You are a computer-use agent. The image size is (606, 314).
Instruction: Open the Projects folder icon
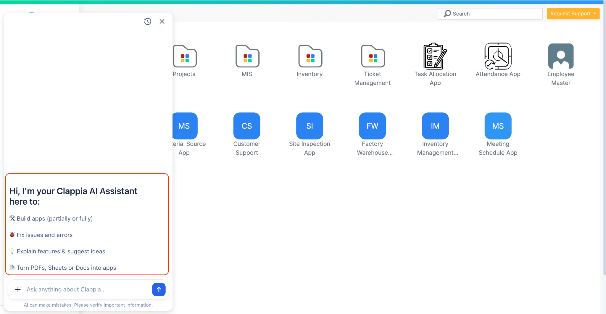coord(185,56)
